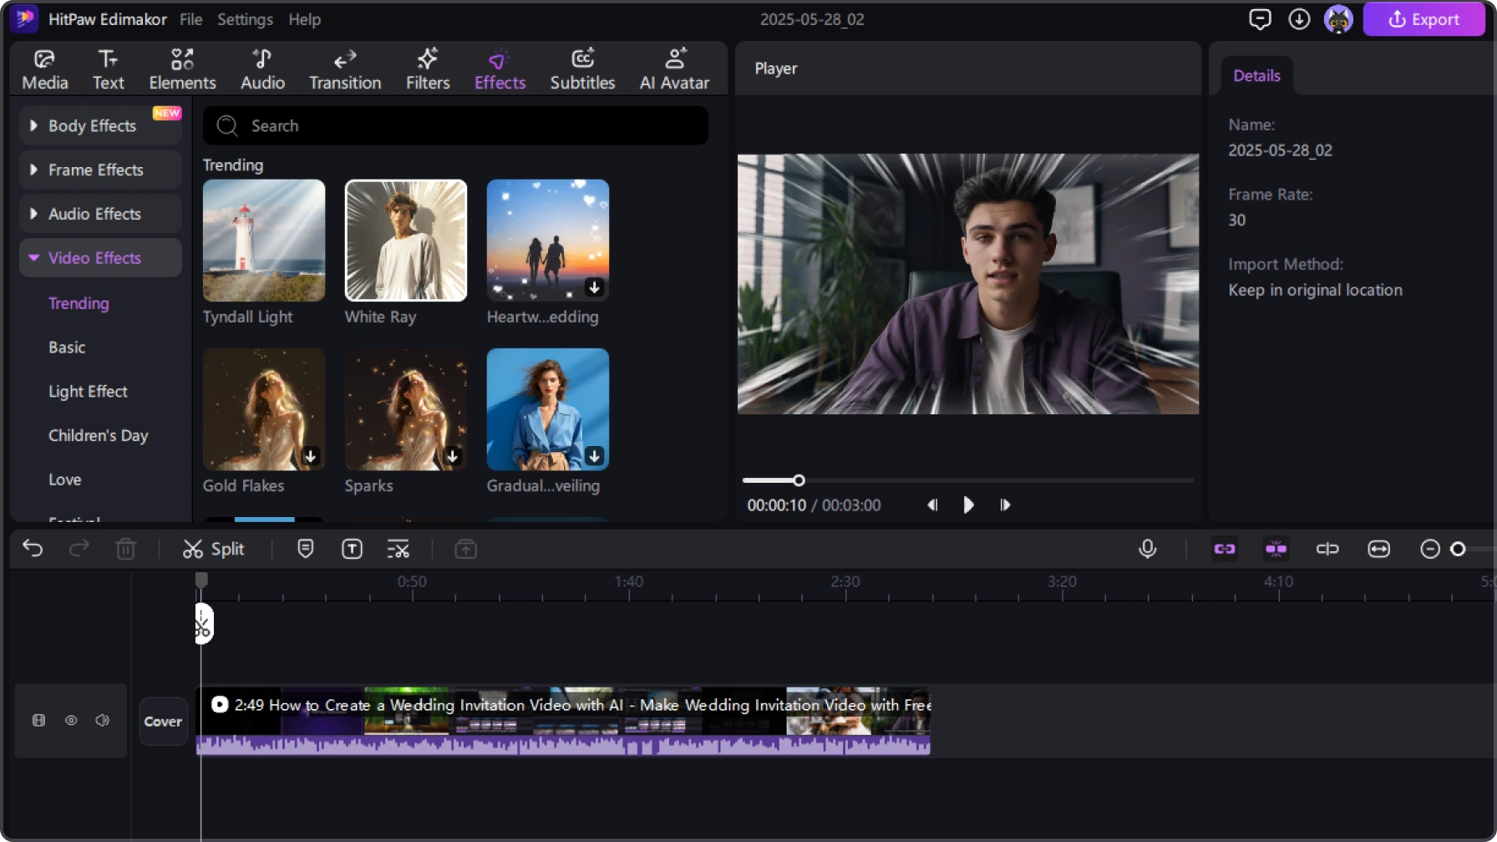Select the Effects tab in toolbar

(x=500, y=69)
